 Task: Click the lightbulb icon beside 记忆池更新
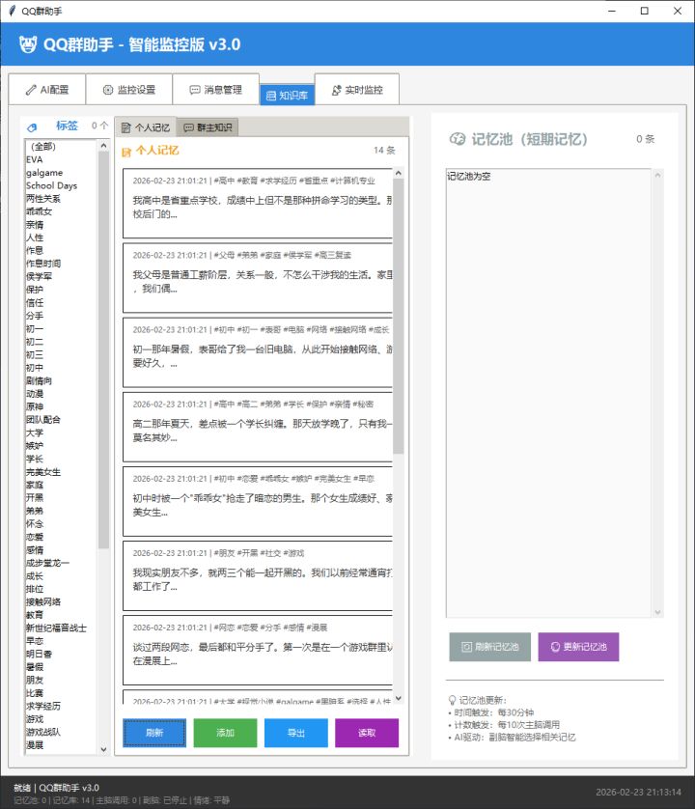point(453,700)
